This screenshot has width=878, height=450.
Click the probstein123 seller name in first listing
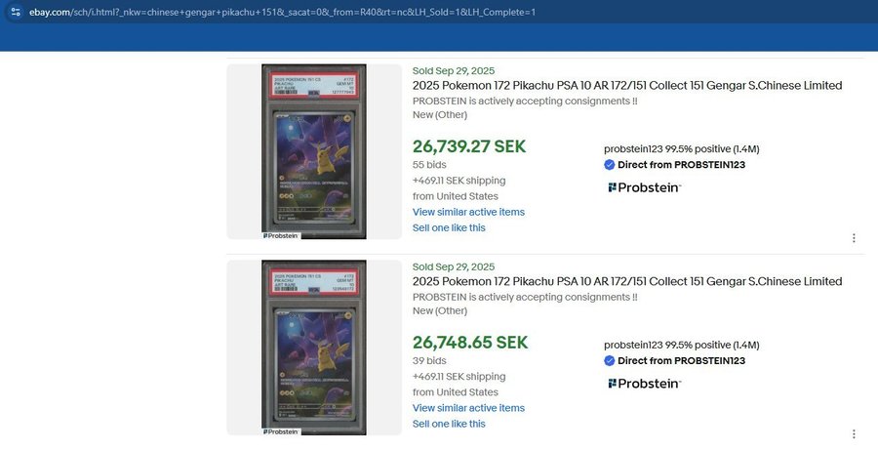pyautogui.click(x=633, y=149)
